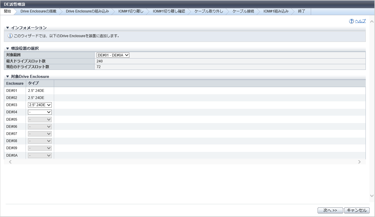
Task: Select the IOM#1切り離し確認 step
Action: [169, 11]
